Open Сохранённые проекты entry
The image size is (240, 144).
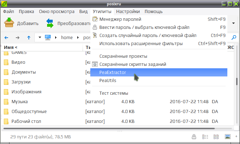(x=159, y=56)
